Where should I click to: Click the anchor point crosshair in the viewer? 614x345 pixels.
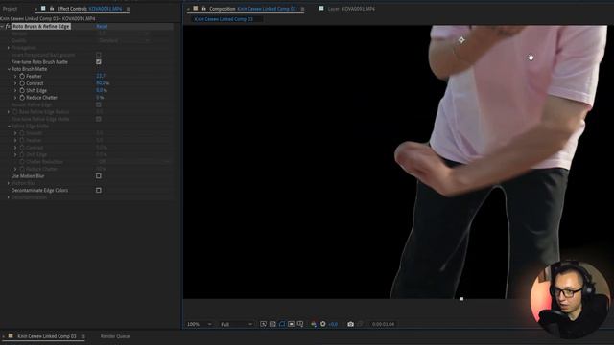click(x=461, y=40)
